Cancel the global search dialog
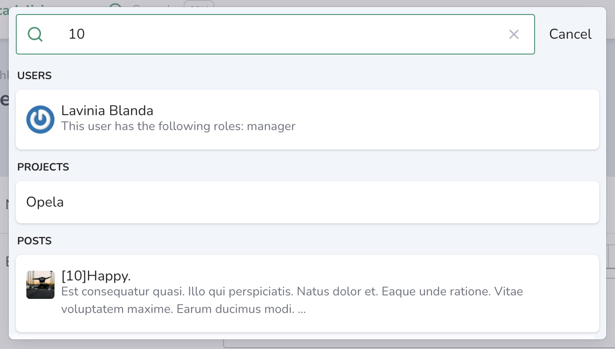Viewport: 615px width, 349px height. coord(570,34)
